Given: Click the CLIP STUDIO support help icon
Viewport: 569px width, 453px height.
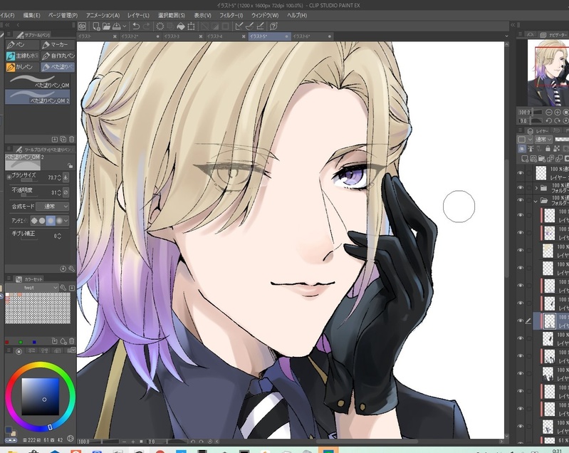Looking at the screenshot, I should [273, 26].
